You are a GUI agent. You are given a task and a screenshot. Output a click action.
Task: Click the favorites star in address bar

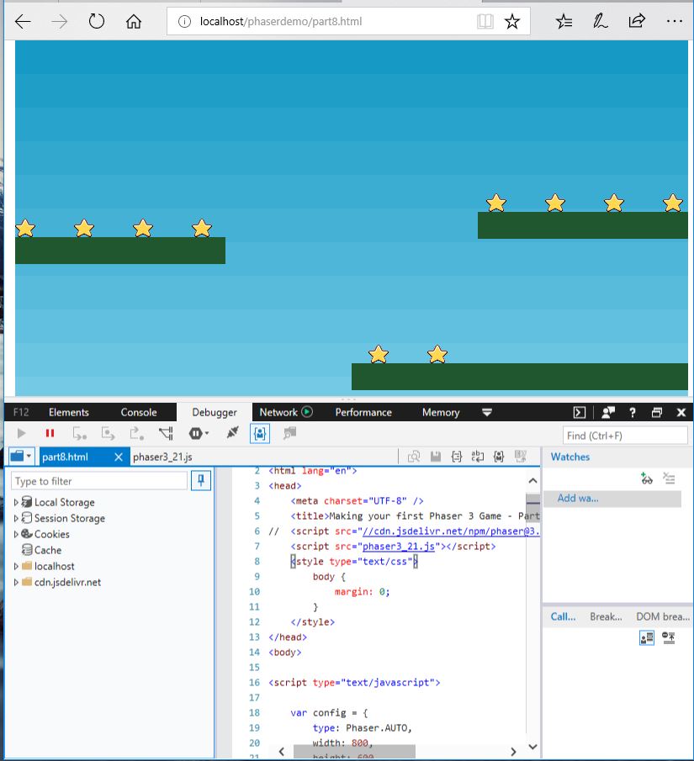click(x=512, y=21)
